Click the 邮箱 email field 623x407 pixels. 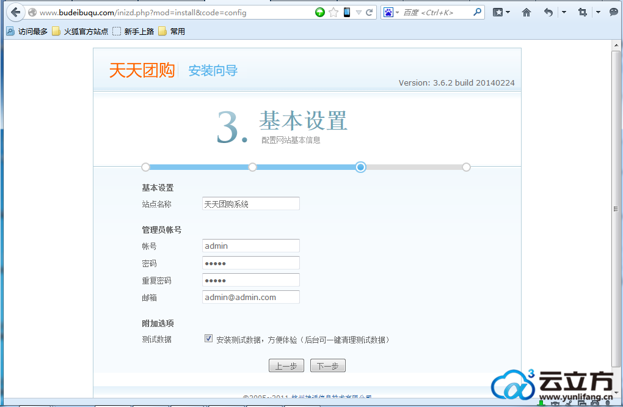point(250,297)
